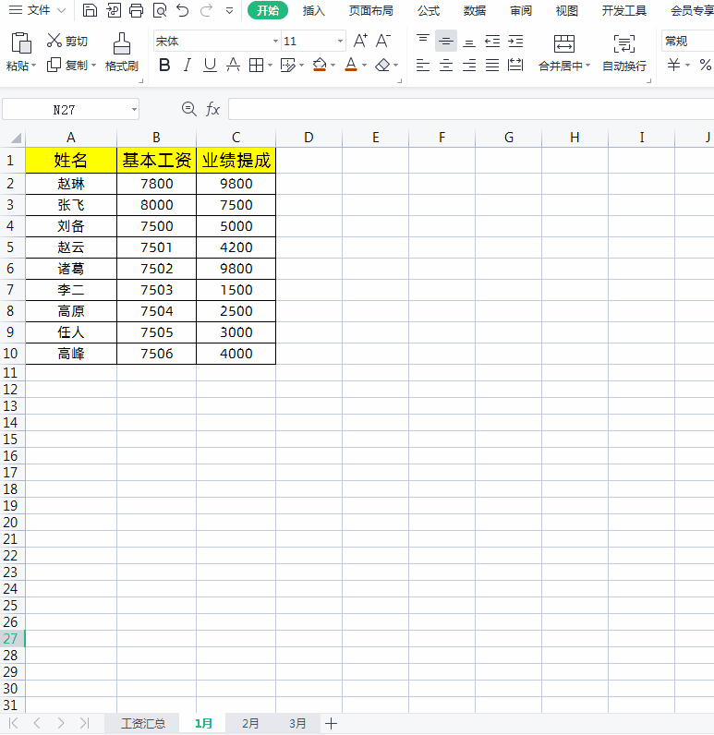The image size is (714, 735).
Task: Toggle Auto Wrap 自动换行
Action: (624, 53)
